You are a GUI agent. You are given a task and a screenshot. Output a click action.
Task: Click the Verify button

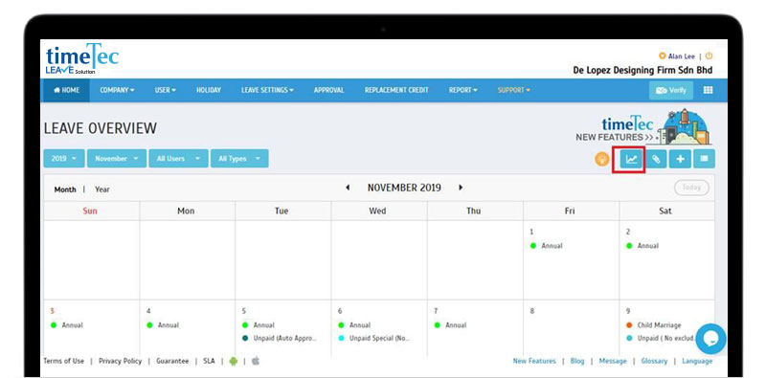coord(671,90)
